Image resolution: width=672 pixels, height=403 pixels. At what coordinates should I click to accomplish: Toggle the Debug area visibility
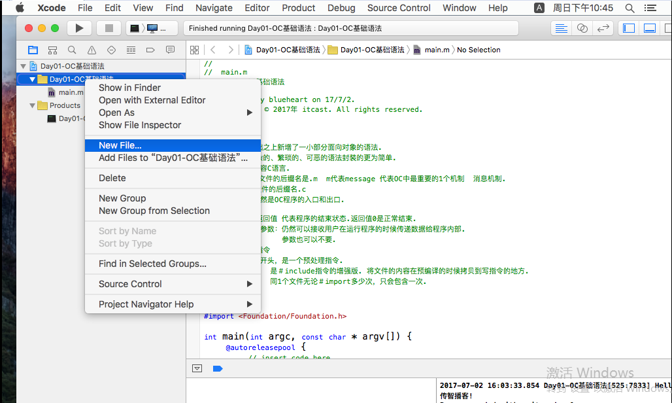click(650, 28)
